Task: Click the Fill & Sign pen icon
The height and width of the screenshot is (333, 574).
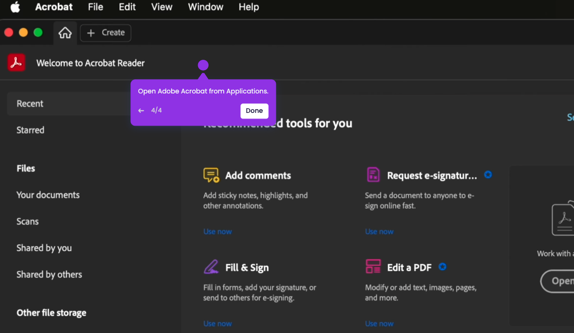Action: point(211,267)
